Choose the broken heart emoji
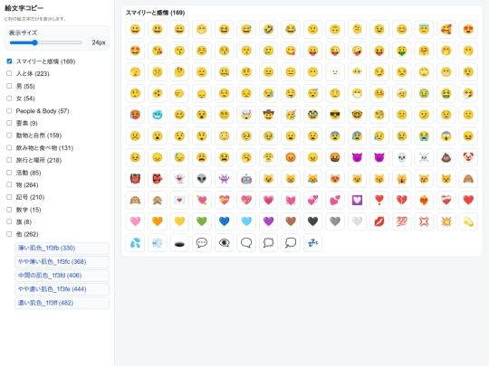This screenshot has height=366, width=489. pyautogui.click(x=402, y=200)
